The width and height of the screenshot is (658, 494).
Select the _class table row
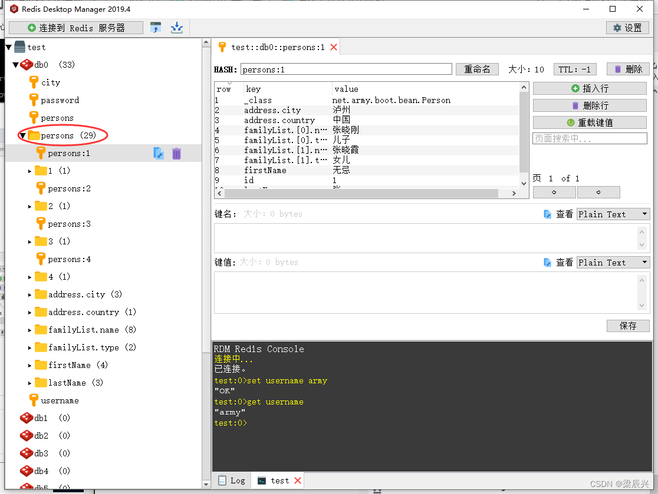click(367, 100)
